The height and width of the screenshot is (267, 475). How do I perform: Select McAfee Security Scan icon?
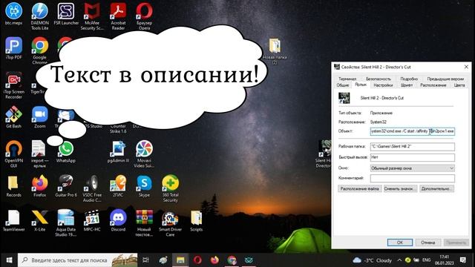[92, 16]
